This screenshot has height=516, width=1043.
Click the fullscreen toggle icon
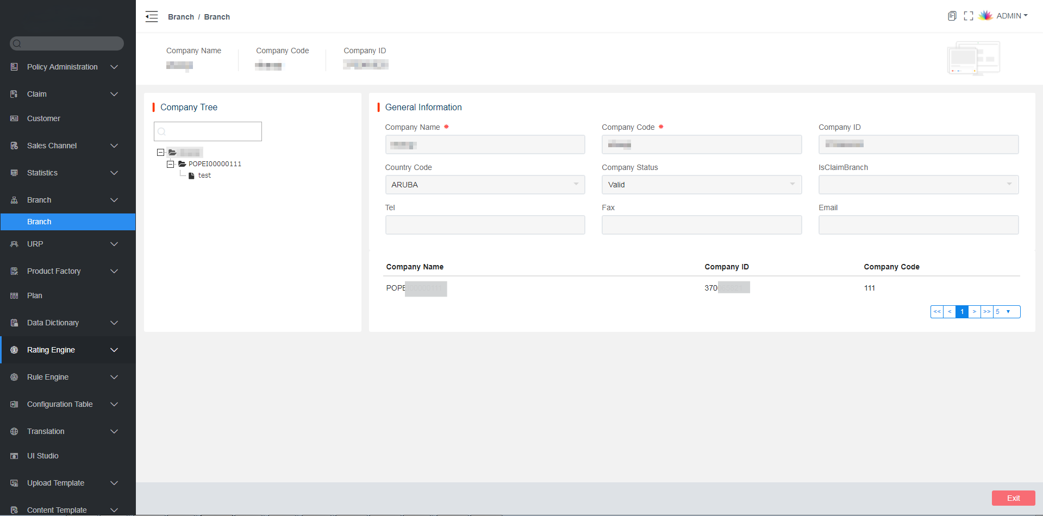pyautogui.click(x=969, y=16)
